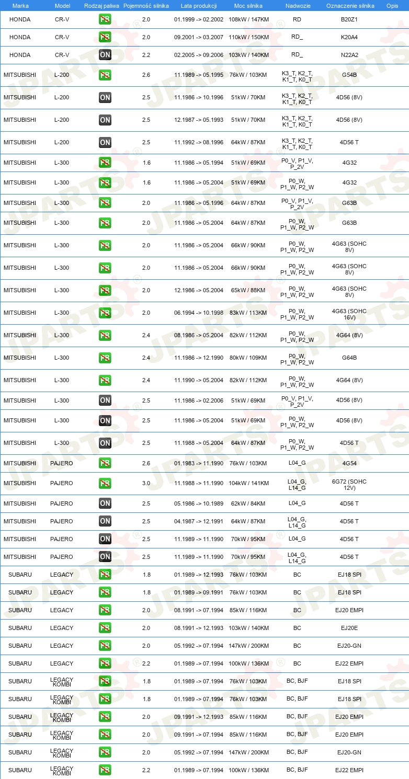Click diesel icon in L-200 4D56 T row
409x779 pixels.
click(105, 142)
